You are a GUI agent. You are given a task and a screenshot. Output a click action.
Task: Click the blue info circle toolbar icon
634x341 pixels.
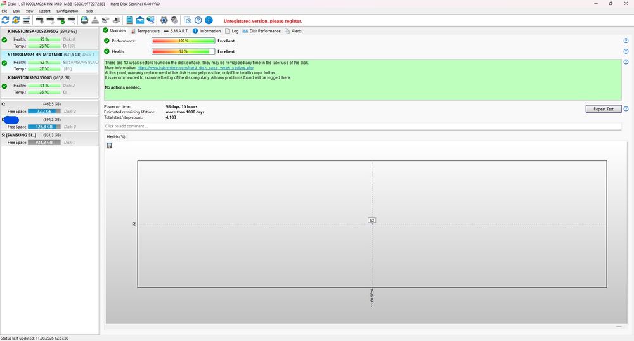[x=209, y=20]
